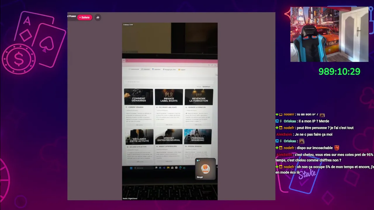Image resolution: width=374 pixels, height=210 pixels.
Task: Open the PLR Private Label Rights thumbnail
Action: click(169, 97)
